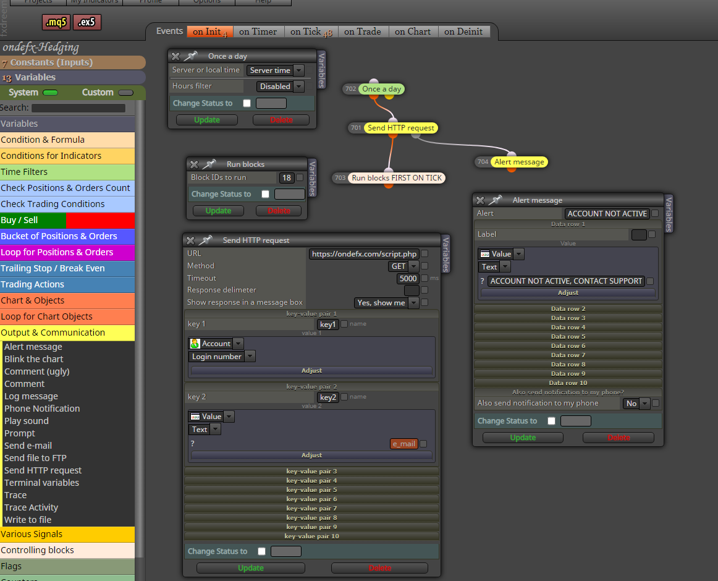
Task: Toggle the System variables switch
Action: 50,93
